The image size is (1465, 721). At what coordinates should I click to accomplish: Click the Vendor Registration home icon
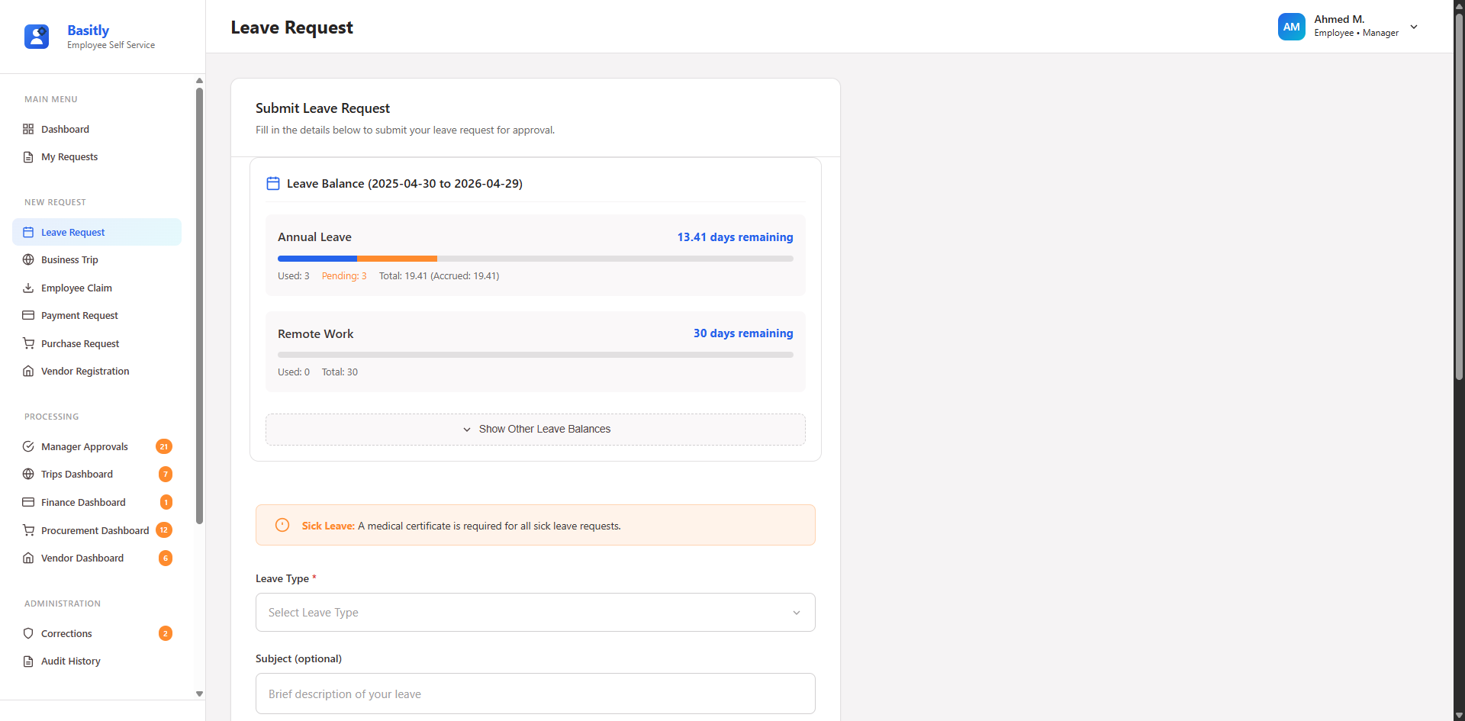28,371
